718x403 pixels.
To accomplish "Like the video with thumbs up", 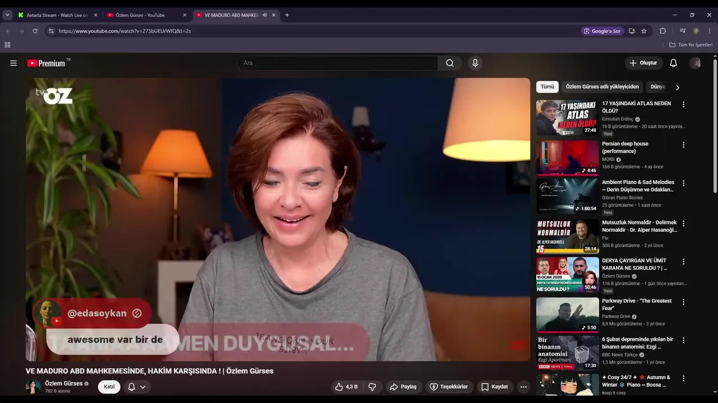I will (346, 387).
